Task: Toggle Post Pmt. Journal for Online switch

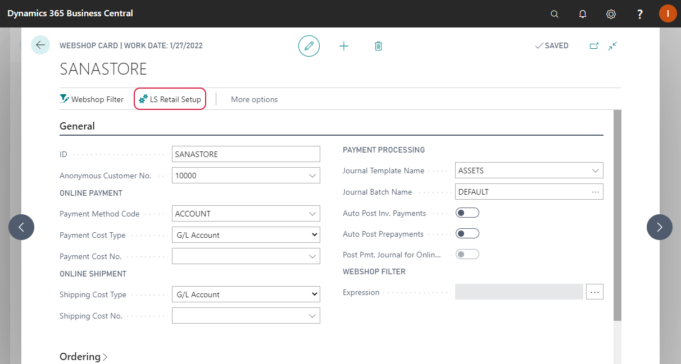Action: [x=467, y=254]
